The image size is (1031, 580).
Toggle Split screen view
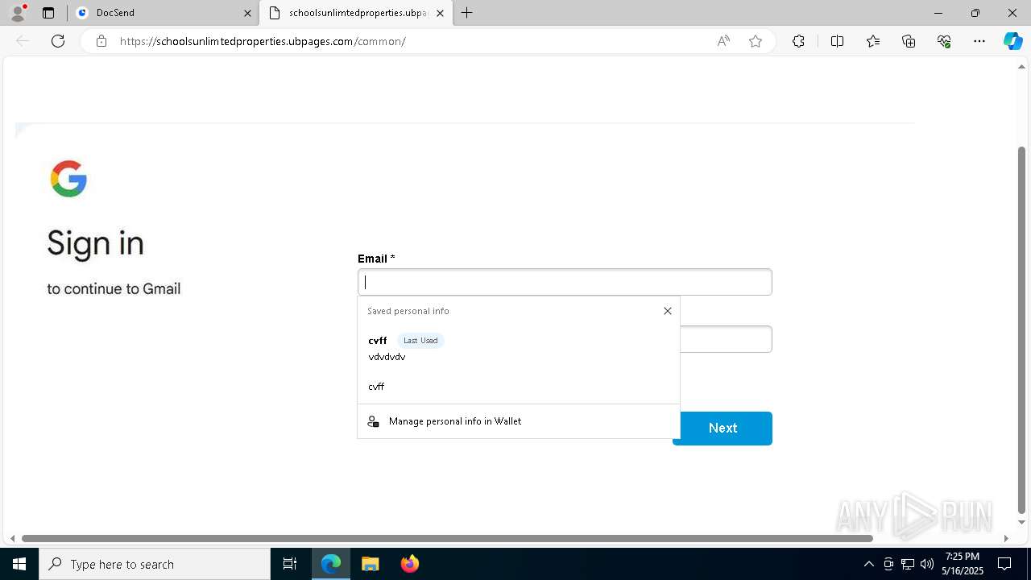point(837,41)
